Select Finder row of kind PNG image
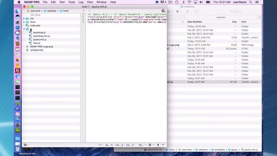This screenshot has width=277, height=156. coord(214,45)
